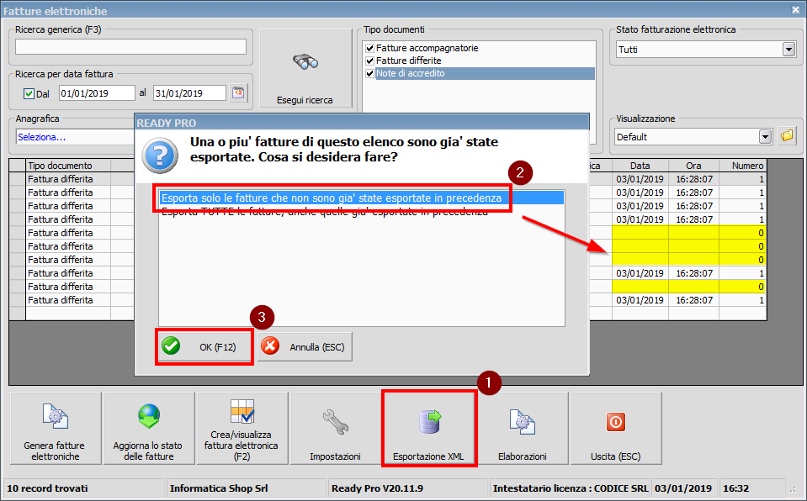Viewport: 807px width, 501px height.
Task: Click the folder icon next to Visualizzazione
Action: [786, 135]
